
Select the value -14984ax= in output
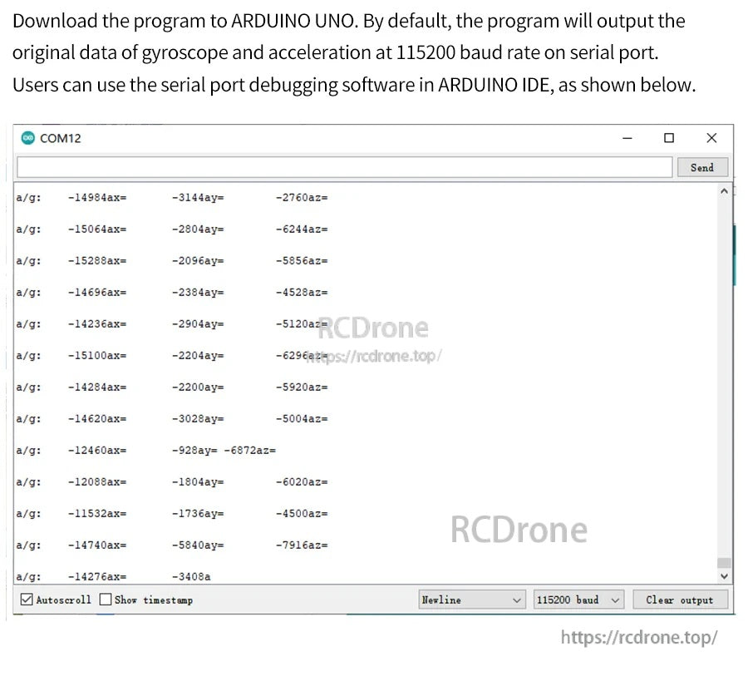click(x=97, y=198)
